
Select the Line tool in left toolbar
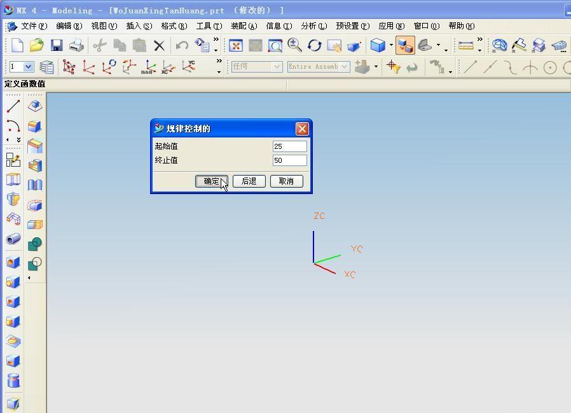(x=13, y=106)
